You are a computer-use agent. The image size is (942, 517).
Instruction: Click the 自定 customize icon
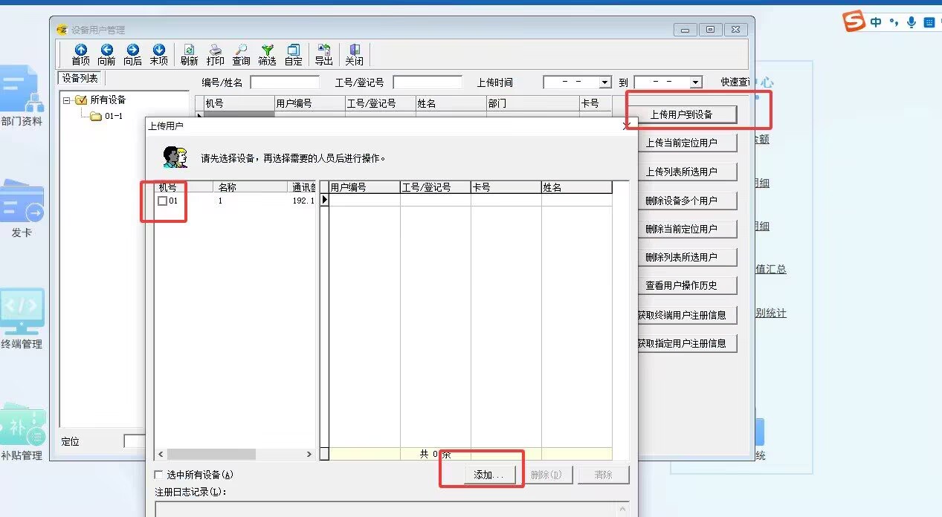coord(293,54)
